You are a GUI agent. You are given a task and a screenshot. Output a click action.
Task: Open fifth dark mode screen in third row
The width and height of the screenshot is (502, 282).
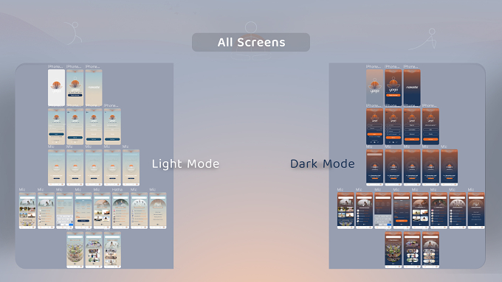pos(449,167)
